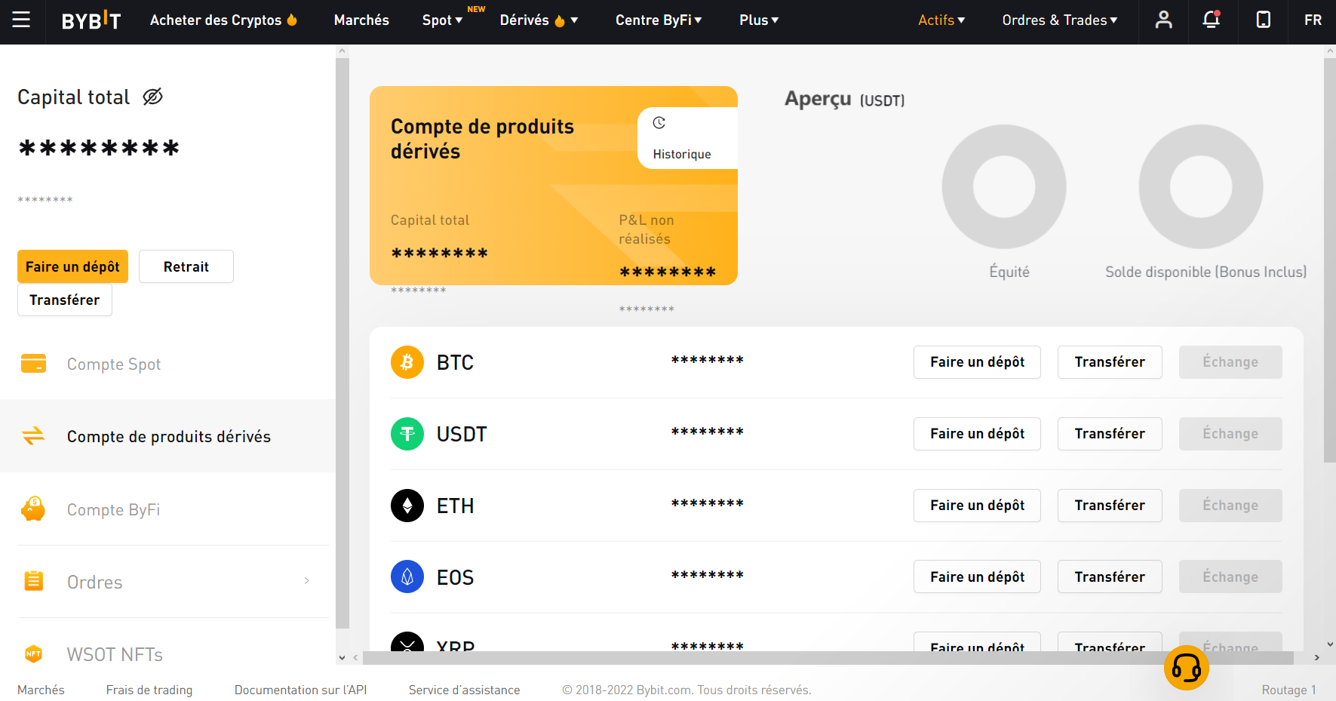Open the live support headset icon
This screenshot has width=1336, height=701.
[x=1186, y=668]
